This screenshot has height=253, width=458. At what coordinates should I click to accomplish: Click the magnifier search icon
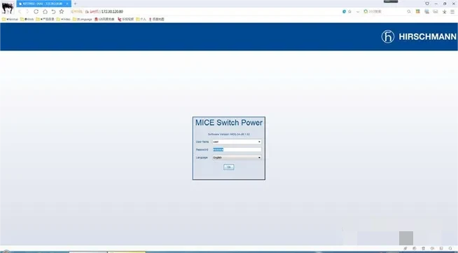409,11
